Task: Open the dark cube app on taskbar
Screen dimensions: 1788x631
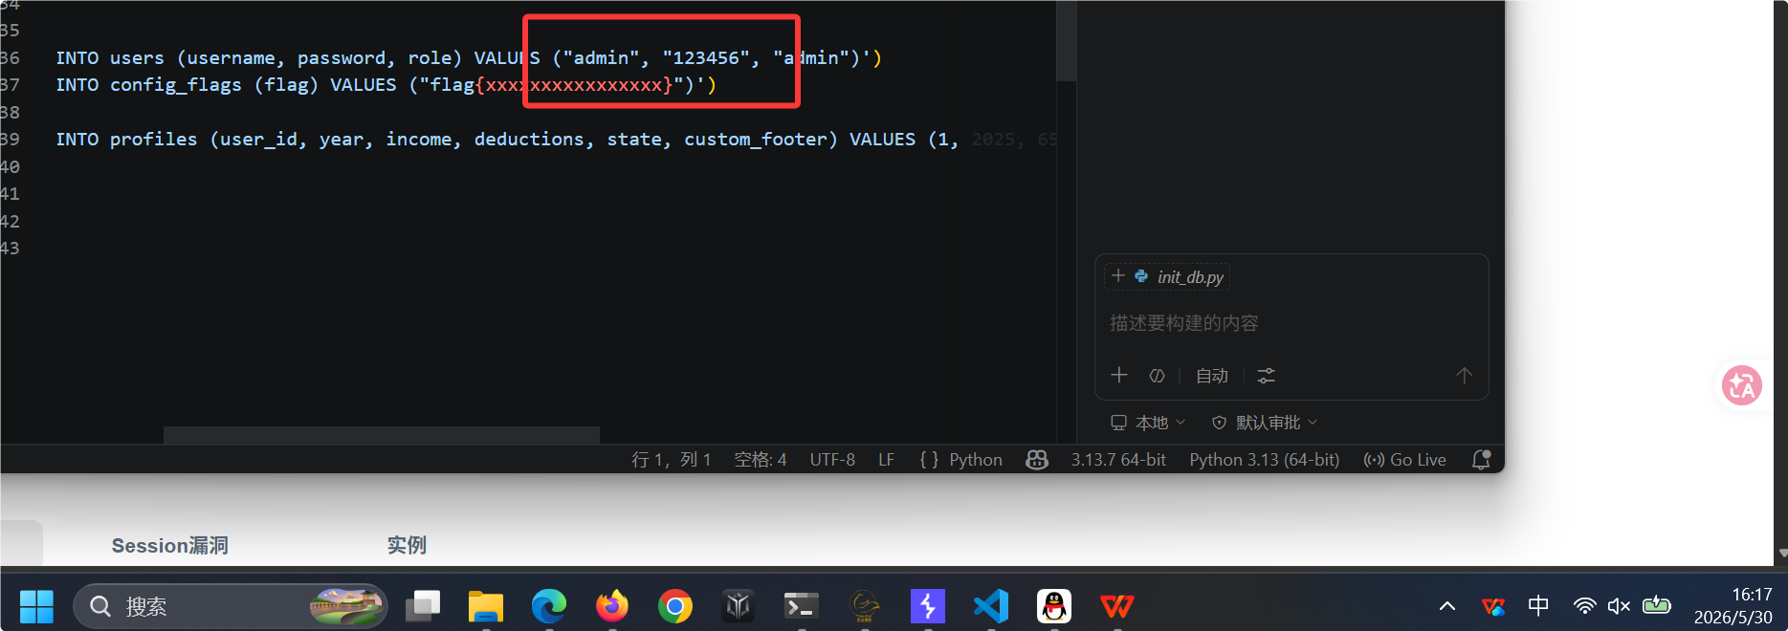Action: pos(739,606)
